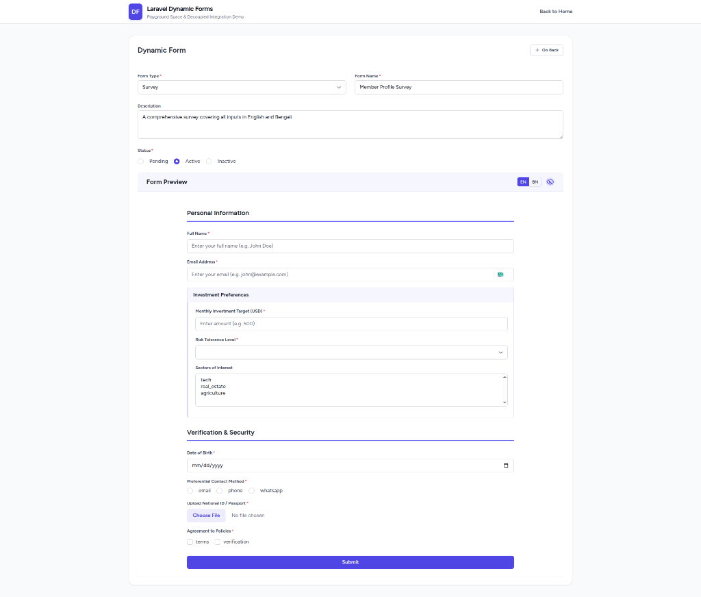The width and height of the screenshot is (701, 597).
Task: Switch preview language to EN
Action: pyautogui.click(x=523, y=182)
